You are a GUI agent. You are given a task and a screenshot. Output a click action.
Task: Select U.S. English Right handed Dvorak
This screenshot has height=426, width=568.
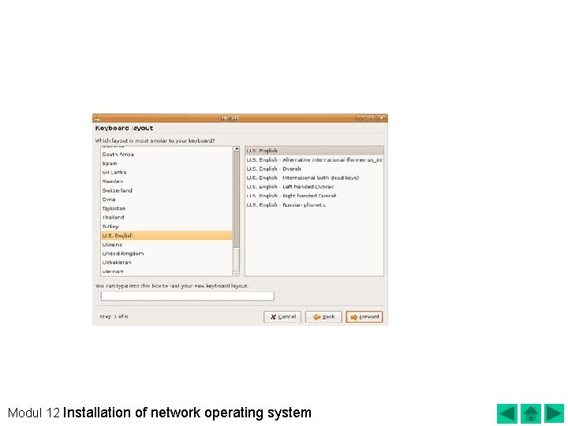click(314, 196)
